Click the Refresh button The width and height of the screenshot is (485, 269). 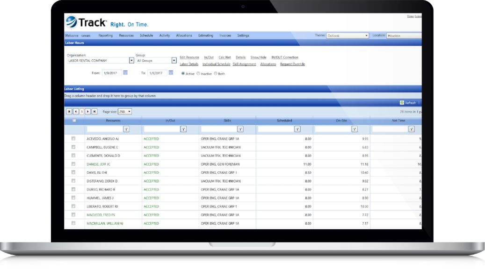click(408, 103)
